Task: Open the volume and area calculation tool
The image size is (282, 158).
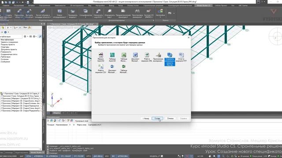Action: [x=43, y=14]
